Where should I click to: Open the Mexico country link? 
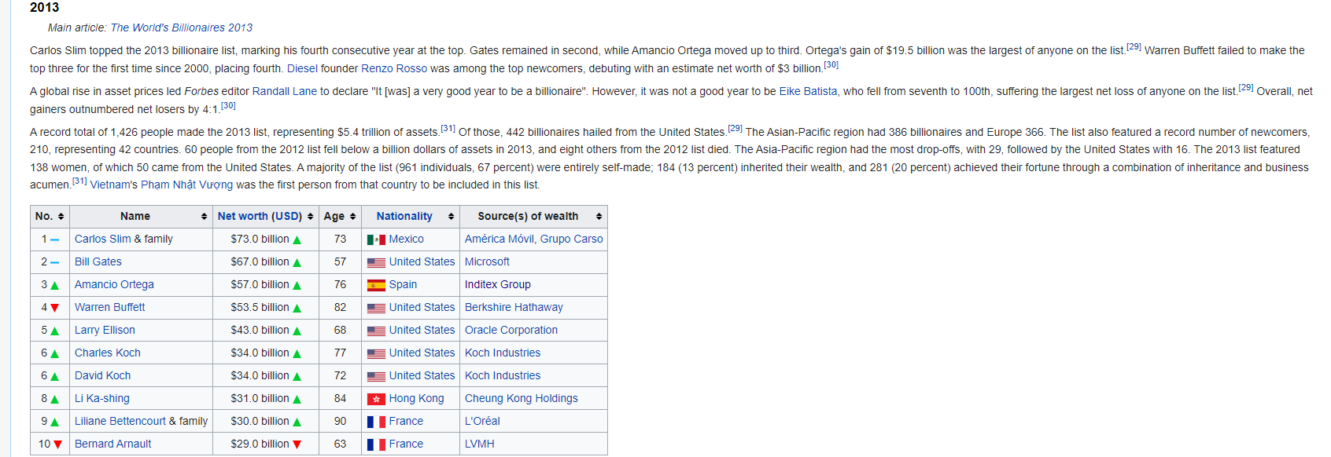click(x=407, y=239)
